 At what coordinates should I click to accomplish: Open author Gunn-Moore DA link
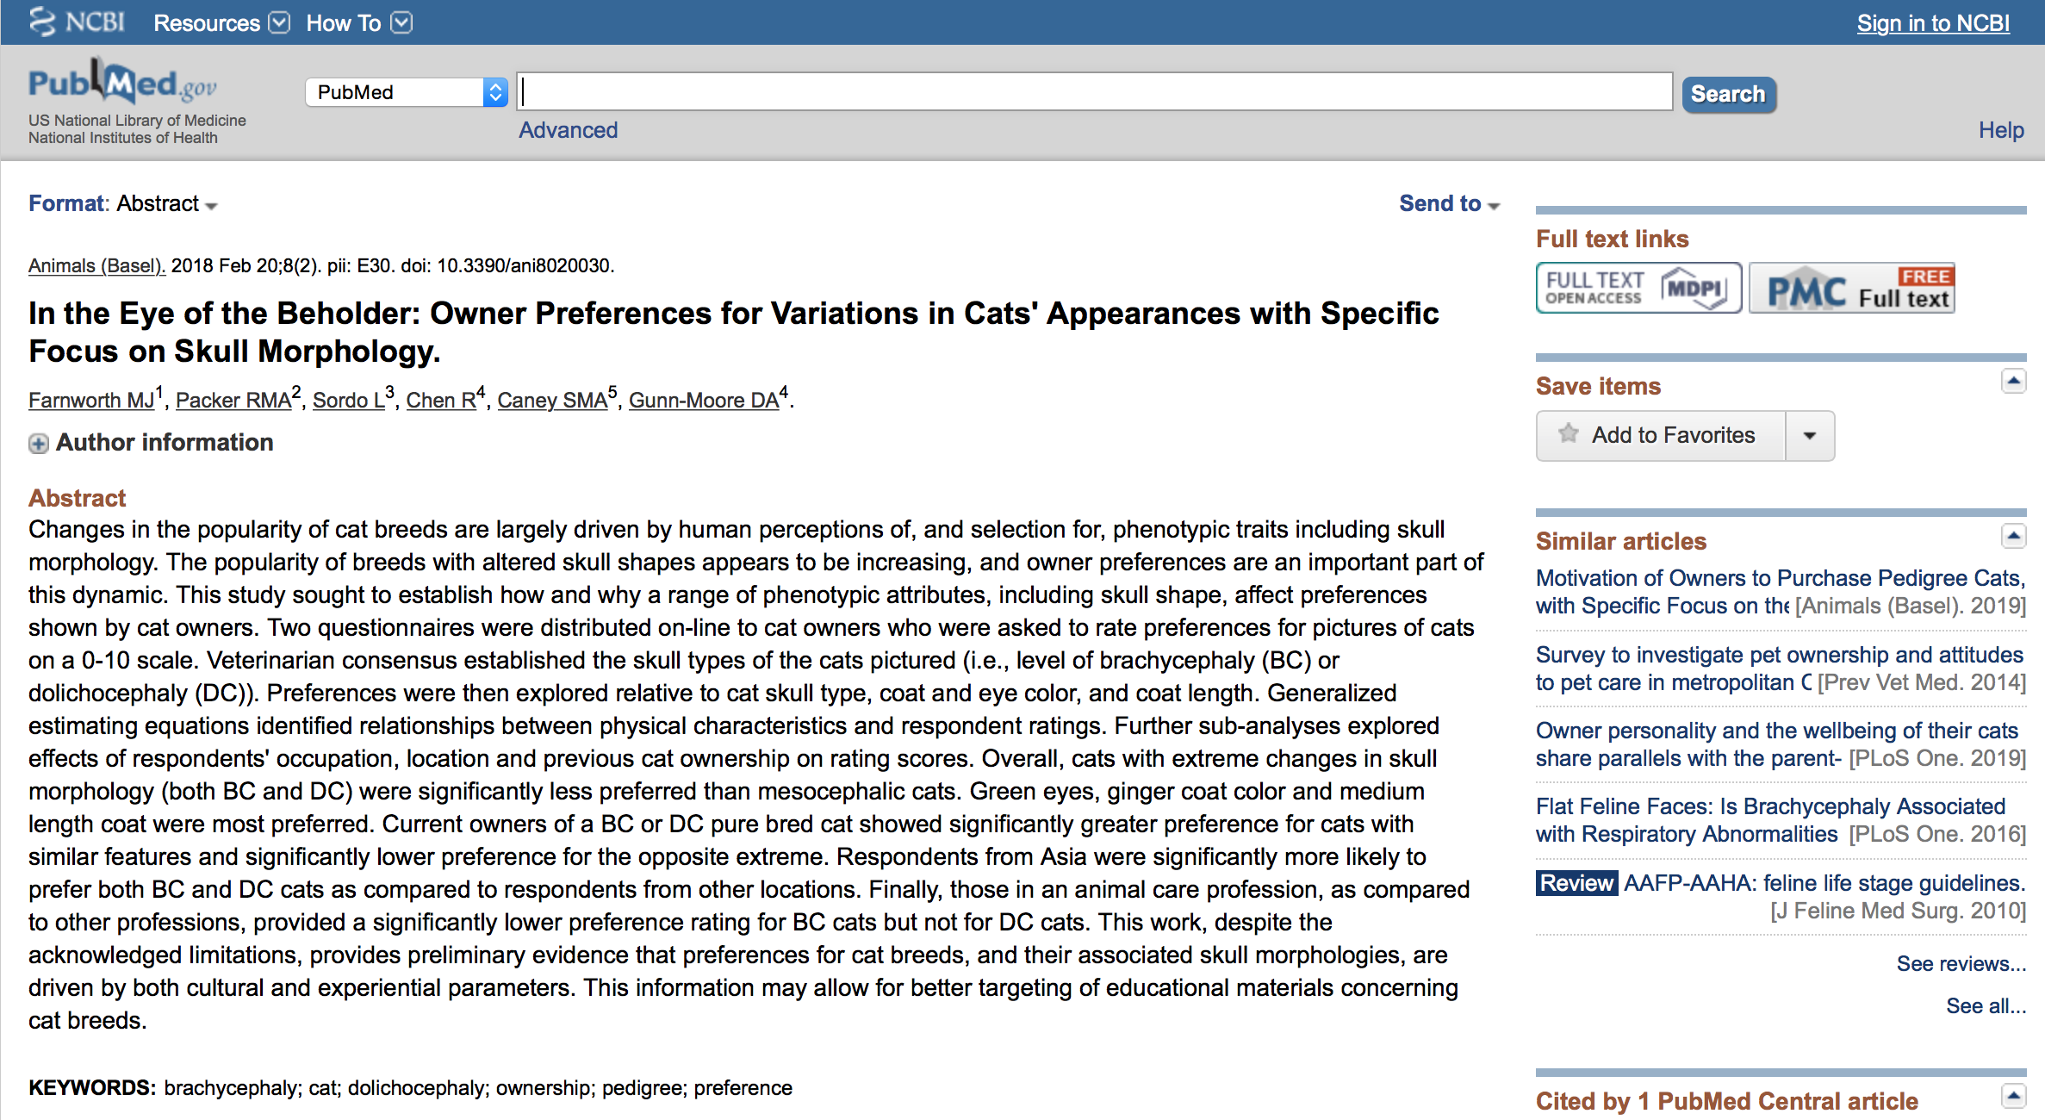(704, 401)
